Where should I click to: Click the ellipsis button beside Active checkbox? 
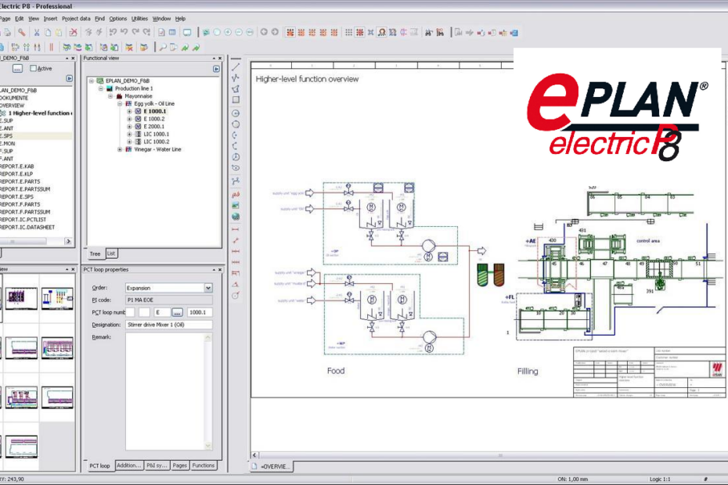[17, 69]
